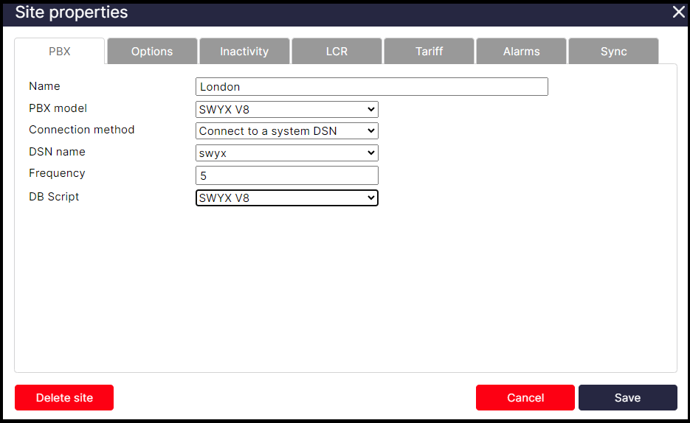Expand the DB Script dropdown

[x=287, y=197]
